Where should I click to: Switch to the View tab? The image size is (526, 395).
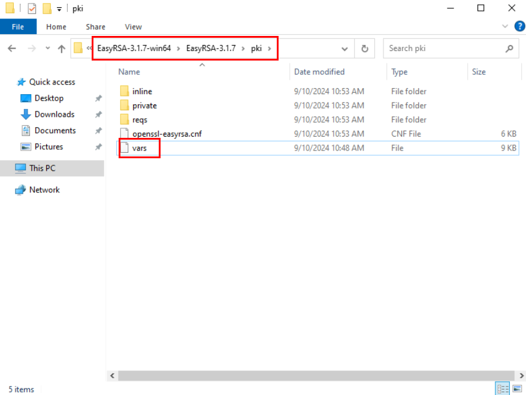point(133,26)
